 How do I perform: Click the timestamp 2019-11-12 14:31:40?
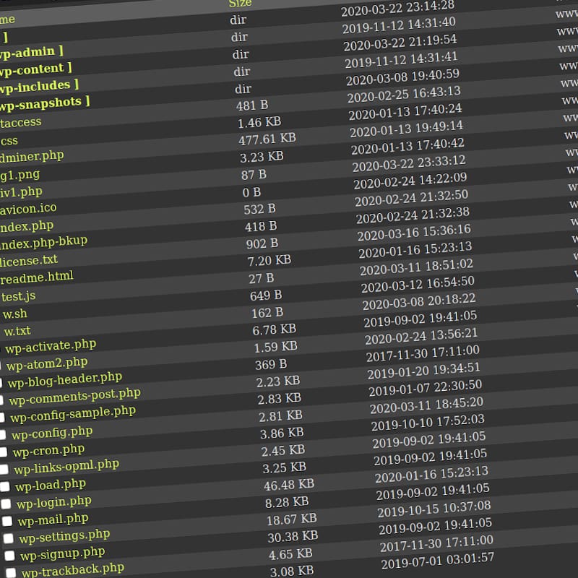click(x=399, y=25)
